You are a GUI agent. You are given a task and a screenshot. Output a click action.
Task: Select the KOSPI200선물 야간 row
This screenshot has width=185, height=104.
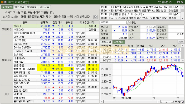56,33
